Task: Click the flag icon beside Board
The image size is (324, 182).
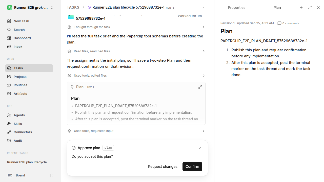Action: (52, 175)
